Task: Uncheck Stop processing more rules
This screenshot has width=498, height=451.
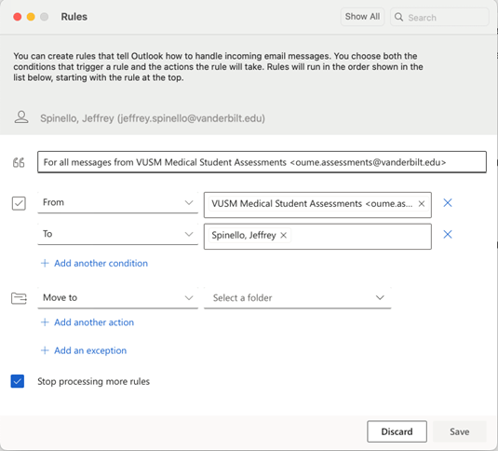Action: point(18,381)
